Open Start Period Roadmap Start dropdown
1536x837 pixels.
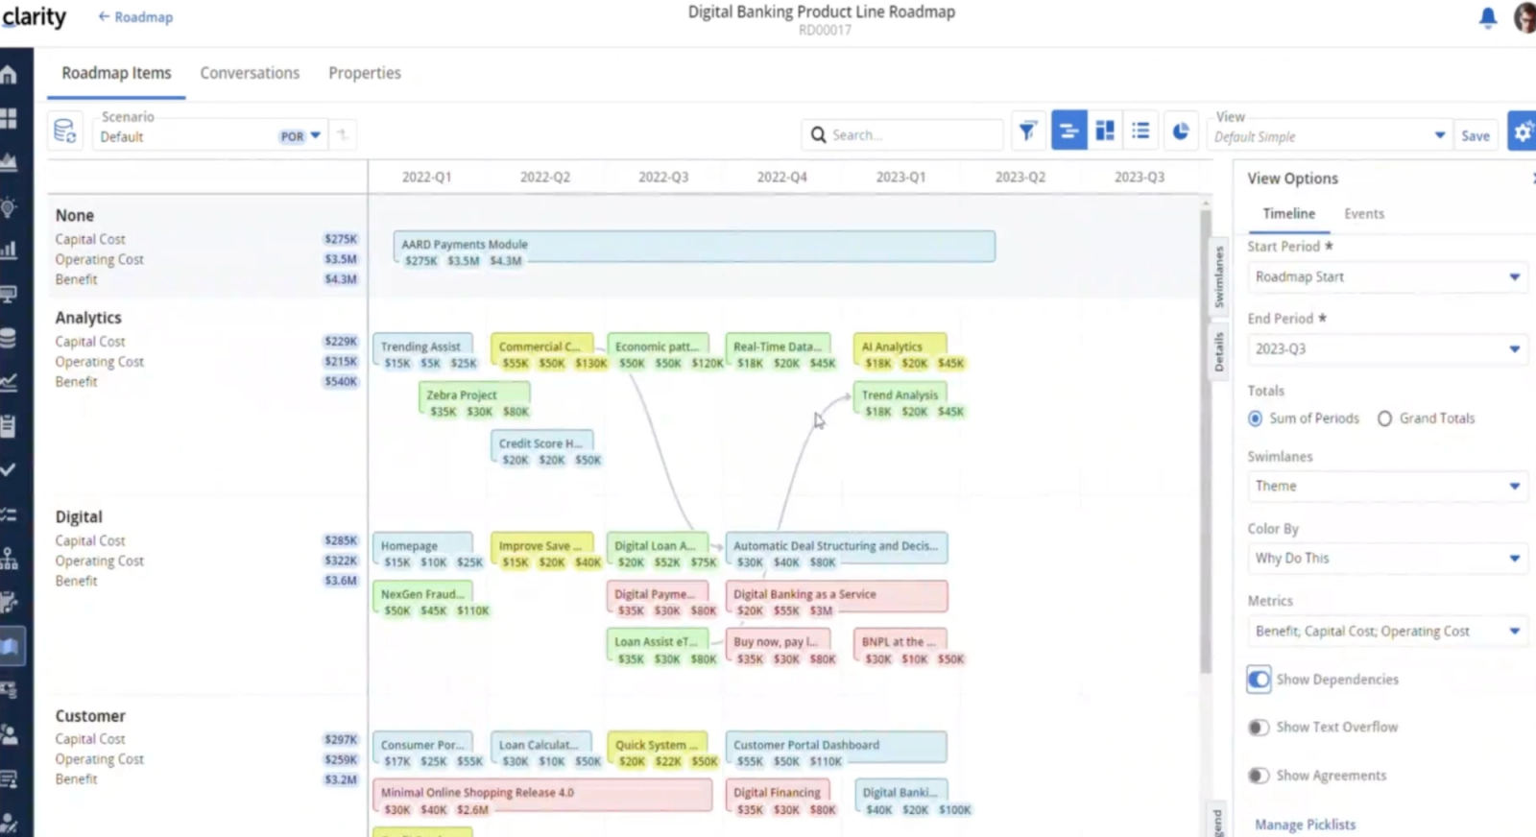[x=1386, y=276]
